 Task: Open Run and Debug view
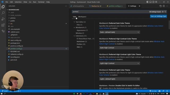[x=3, y=19]
